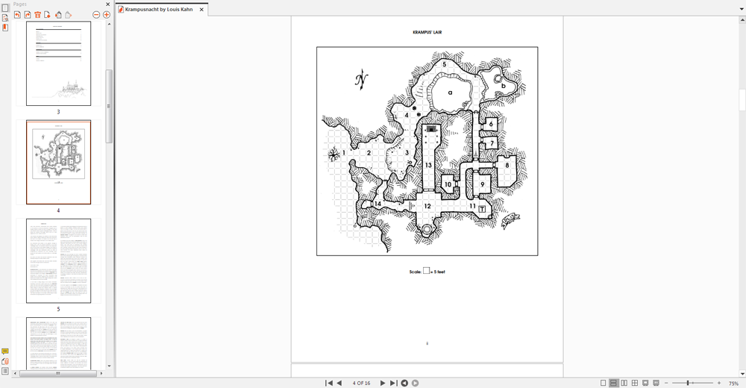Open the attachments panel with the paperclip icon
Screen dimensions: 746x388
pyautogui.click(x=5, y=361)
